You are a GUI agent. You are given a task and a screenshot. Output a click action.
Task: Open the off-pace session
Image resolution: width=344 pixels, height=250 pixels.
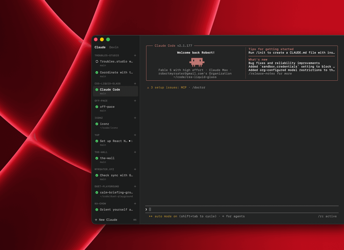116,109
